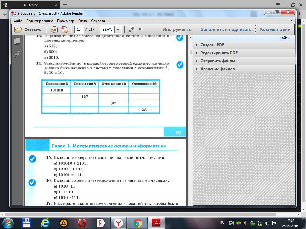Expand the Отправить файлы section
Screen dimensions: 306x229
[244, 61]
